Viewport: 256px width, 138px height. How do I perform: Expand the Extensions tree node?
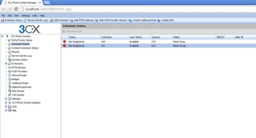click(x=6, y=64)
